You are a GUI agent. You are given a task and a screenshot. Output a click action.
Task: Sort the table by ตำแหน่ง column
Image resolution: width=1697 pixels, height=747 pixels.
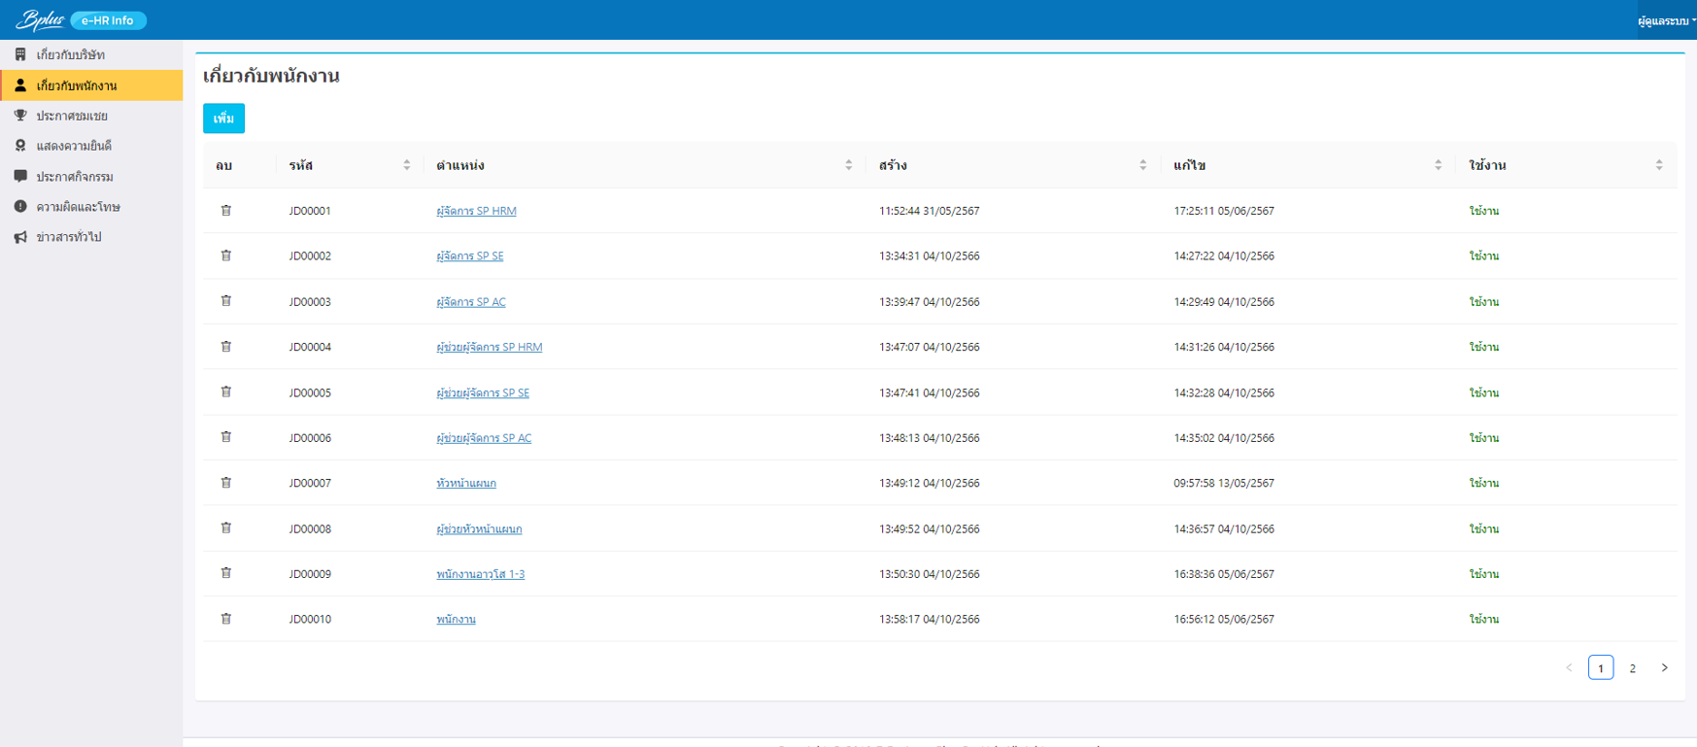click(848, 165)
